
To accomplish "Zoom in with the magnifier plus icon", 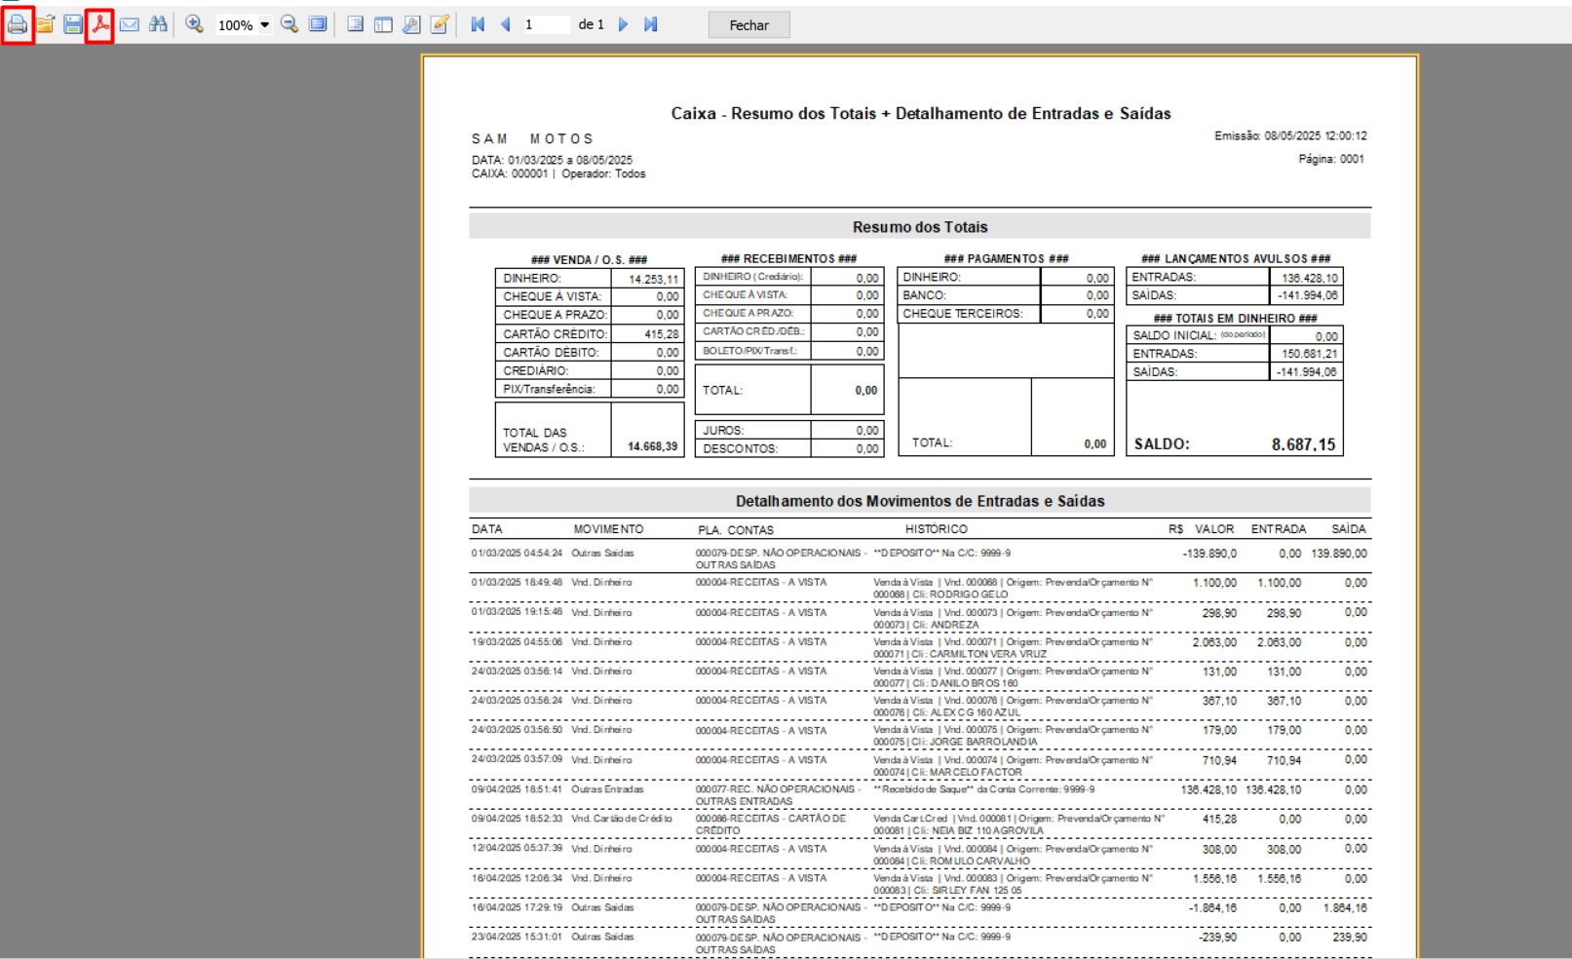I will pyautogui.click(x=195, y=25).
